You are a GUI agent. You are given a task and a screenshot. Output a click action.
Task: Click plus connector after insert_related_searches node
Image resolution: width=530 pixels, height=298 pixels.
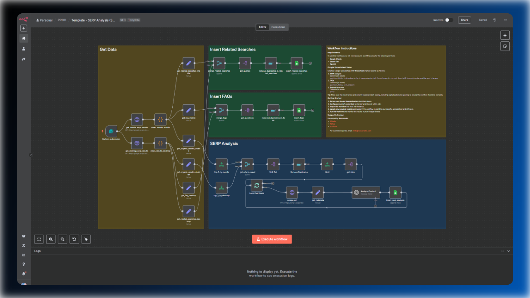coord(311,63)
